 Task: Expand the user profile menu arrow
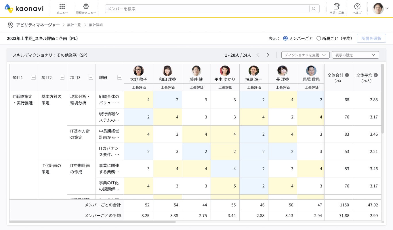[x=386, y=9]
